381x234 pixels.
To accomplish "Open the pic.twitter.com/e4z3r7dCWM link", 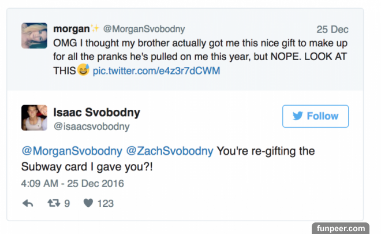I will (156, 70).
